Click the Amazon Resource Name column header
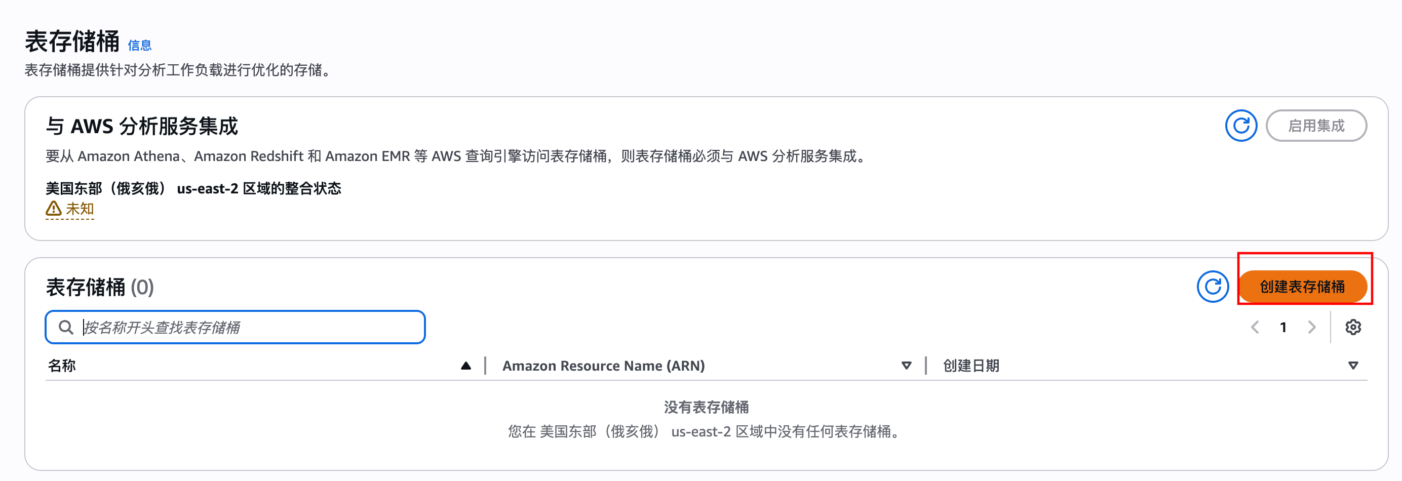This screenshot has height=481, width=1402. click(x=604, y=365)
